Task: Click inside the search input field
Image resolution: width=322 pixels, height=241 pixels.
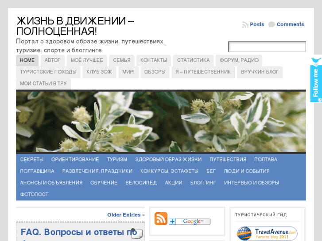Action: pyautogui.click(x=267, y=47)
